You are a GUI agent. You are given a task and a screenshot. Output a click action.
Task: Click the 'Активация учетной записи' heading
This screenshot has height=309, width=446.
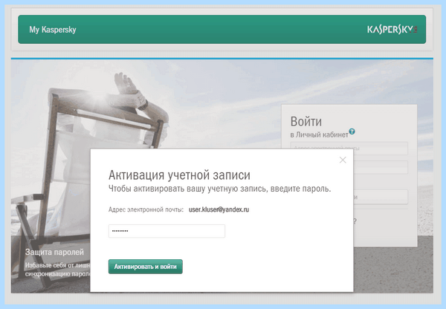(x=179, y=175)
